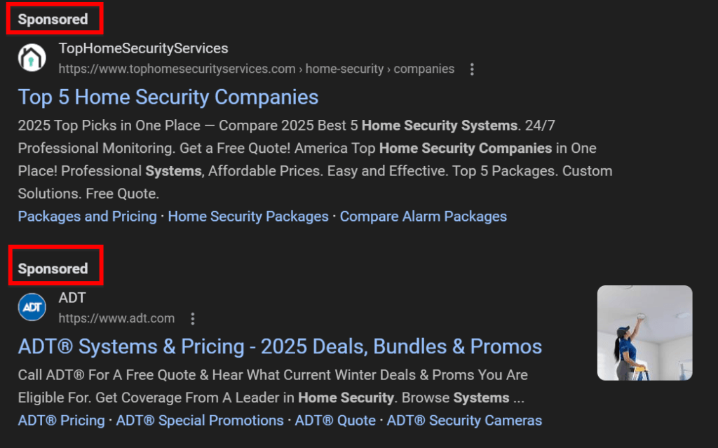This screenshot has height=448, width=718.
Task: Click the TopHomeSecurityServices house favicon
Action: [32, 57]
